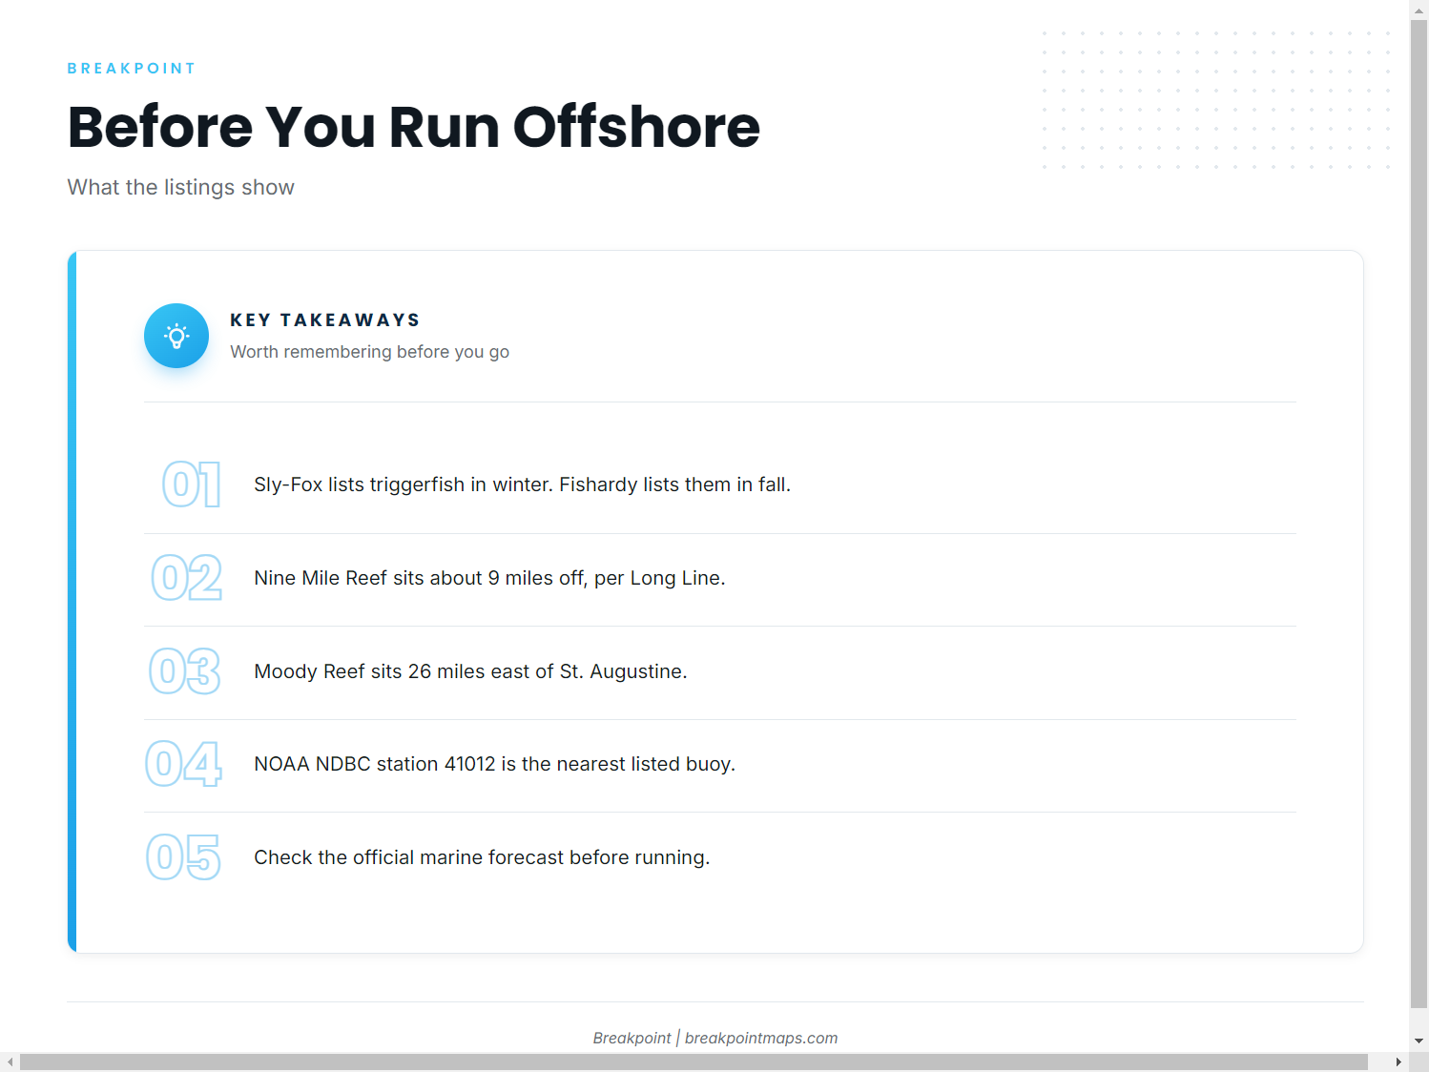
Task: Select the outlined 03 number graphic
Action: [185, 670]
